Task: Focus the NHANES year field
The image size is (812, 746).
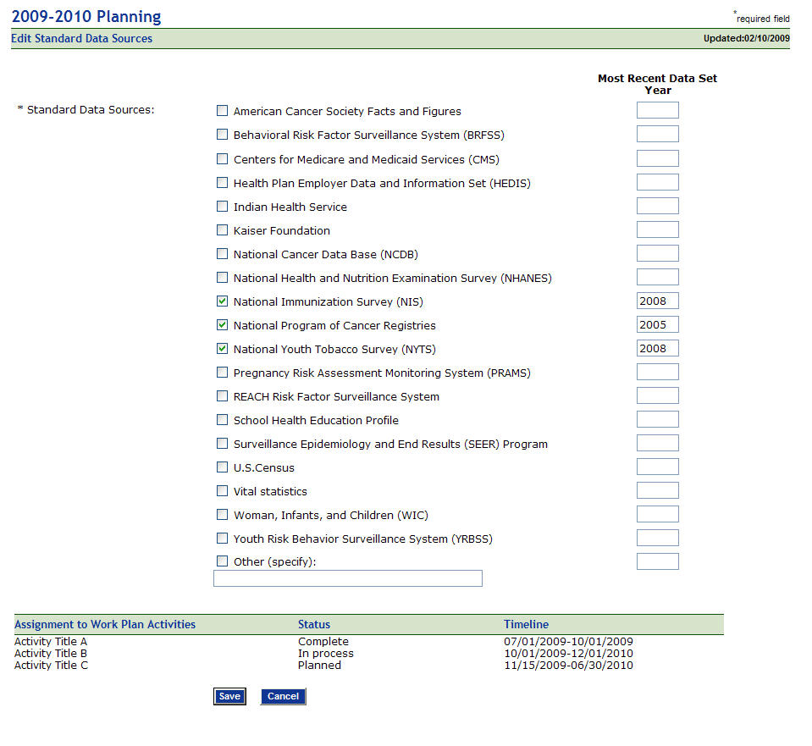Action: [x=657, y=277]
